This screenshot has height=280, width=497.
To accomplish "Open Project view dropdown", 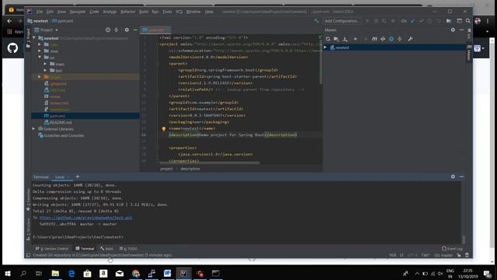I will coord(47,30).
